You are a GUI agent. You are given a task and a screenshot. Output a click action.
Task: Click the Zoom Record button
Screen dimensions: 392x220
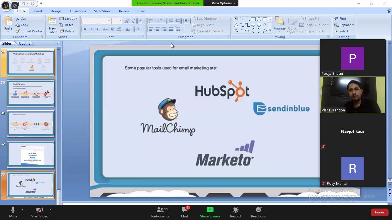pos(235,212)
